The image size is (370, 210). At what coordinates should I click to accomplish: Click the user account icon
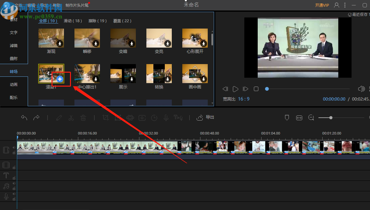click(x=337, y=5)
